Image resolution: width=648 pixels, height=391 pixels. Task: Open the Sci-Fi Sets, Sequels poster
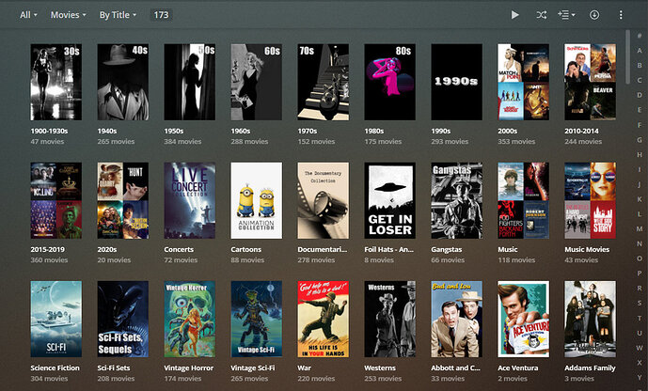pyautogui.click(x=123, y=320)
